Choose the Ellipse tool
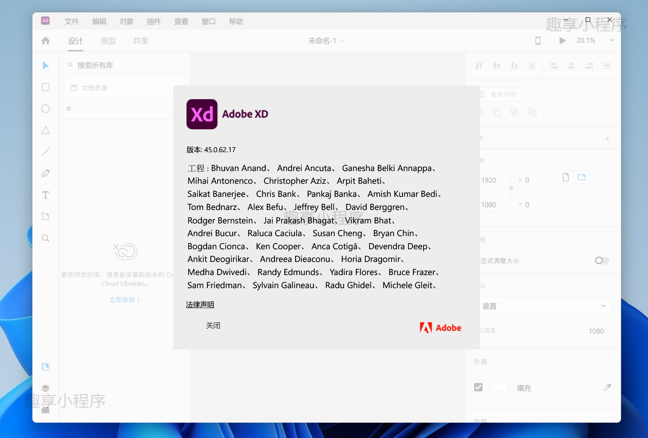Screen dimensions: 648x438 pos(46,109)
